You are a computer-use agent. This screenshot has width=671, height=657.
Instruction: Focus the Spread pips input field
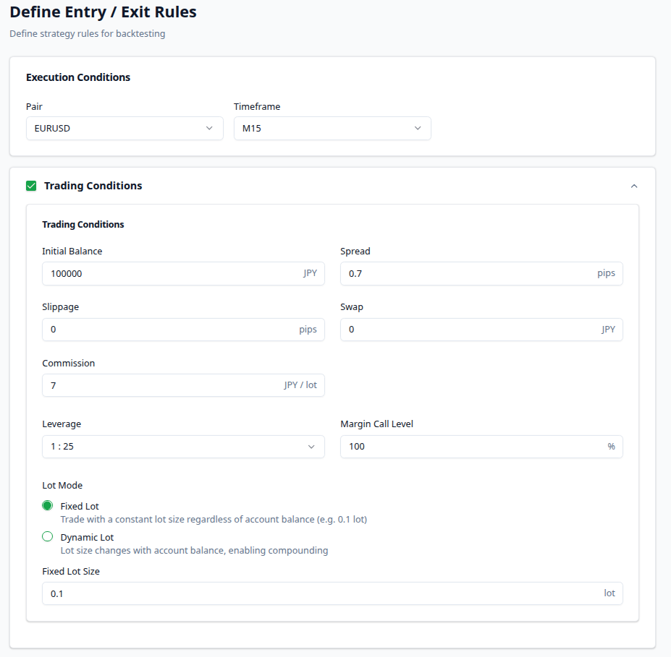pyautogui.click(x=467, y=274)
